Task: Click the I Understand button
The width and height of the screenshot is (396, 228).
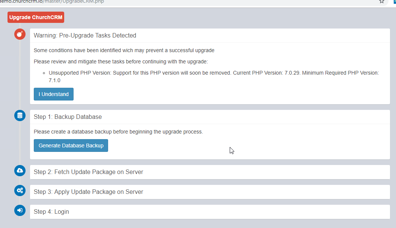Action: point(53,94)
